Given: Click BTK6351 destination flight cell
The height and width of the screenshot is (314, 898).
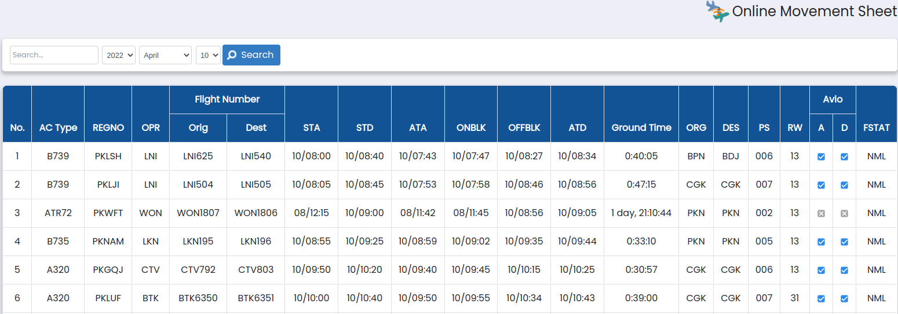Looking at the screenshot, I should pyautogui.click(x=256, y=298).
